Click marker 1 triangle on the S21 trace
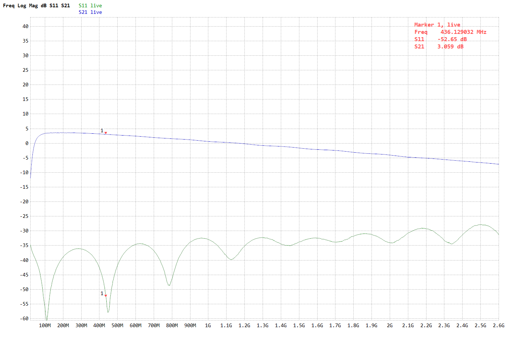The height and width of the screenshot is (337, 507). (x=106, y=133)
